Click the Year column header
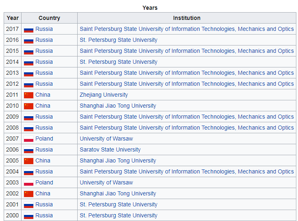 point(13,18)
